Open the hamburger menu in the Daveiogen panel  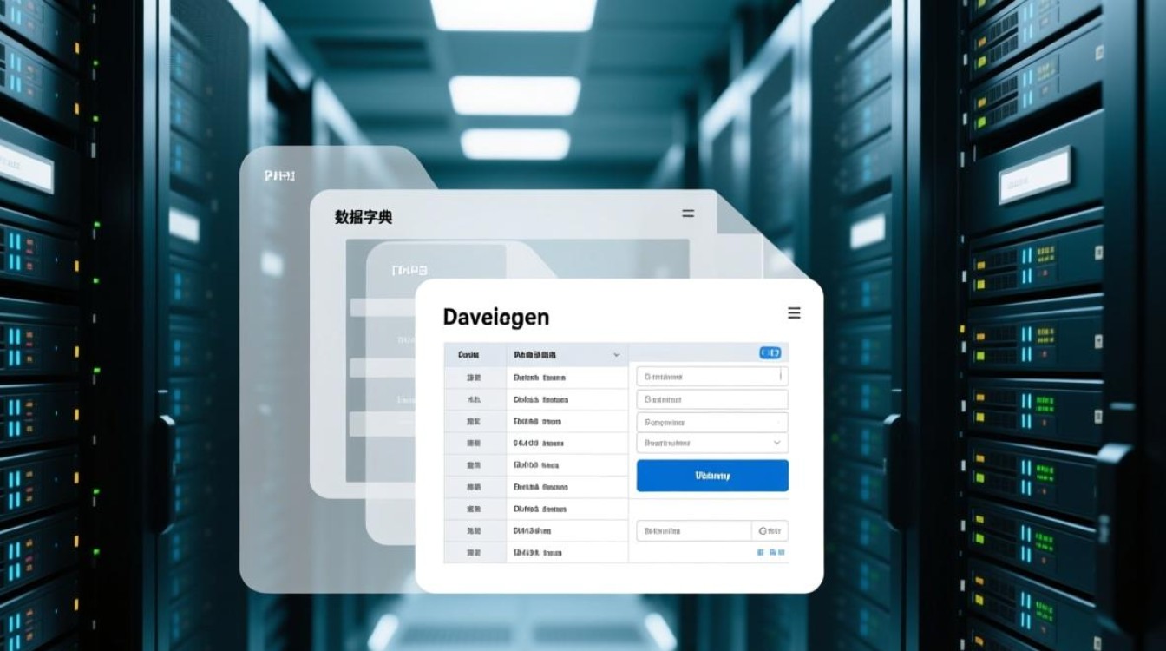coord(793,313)
